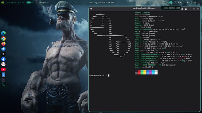Open the X (Twitter) dock shortcut
This screenshot has height=113, width=202.
pos(3,54)
